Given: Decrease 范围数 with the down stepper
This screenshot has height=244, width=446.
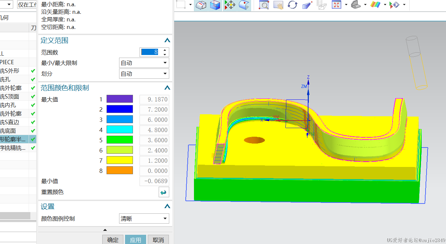Looking at the screenshot, I should [x=165, y=54].
